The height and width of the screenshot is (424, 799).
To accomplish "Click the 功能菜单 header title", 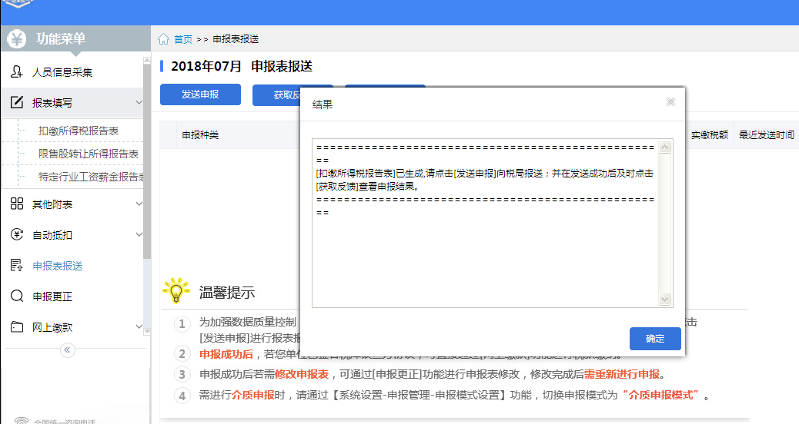I will point(61,38).
